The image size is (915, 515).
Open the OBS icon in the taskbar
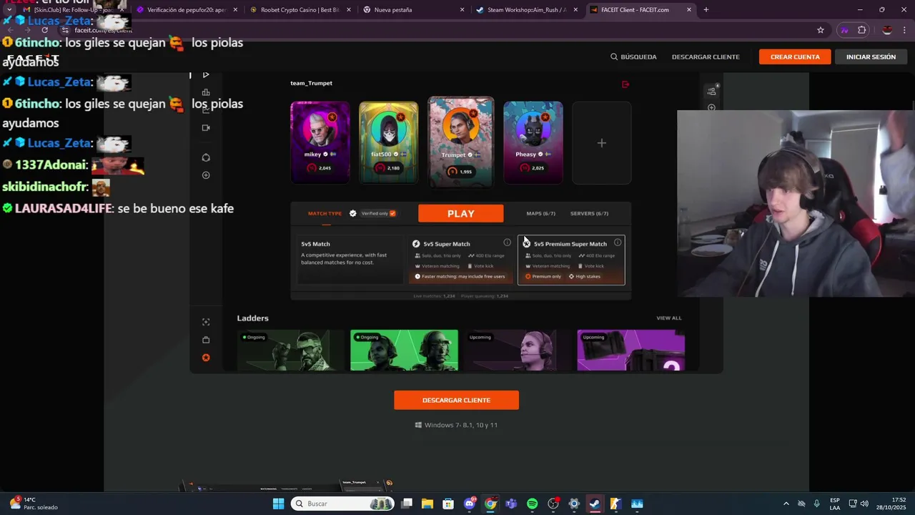pos(553,504)
